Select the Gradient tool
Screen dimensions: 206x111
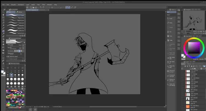3,53
